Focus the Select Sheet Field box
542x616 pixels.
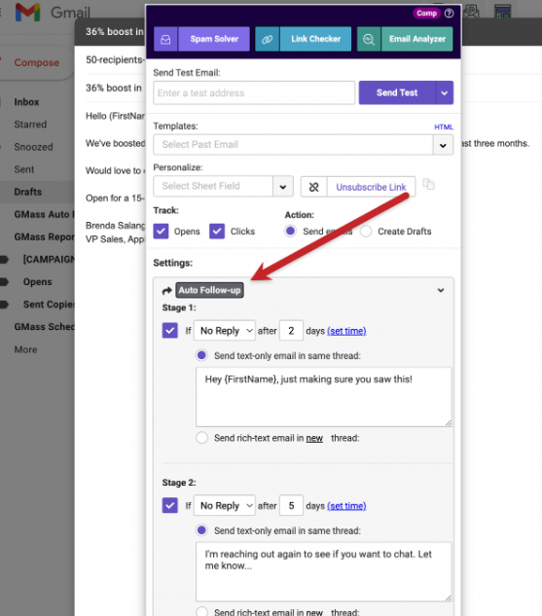[213, 186]
